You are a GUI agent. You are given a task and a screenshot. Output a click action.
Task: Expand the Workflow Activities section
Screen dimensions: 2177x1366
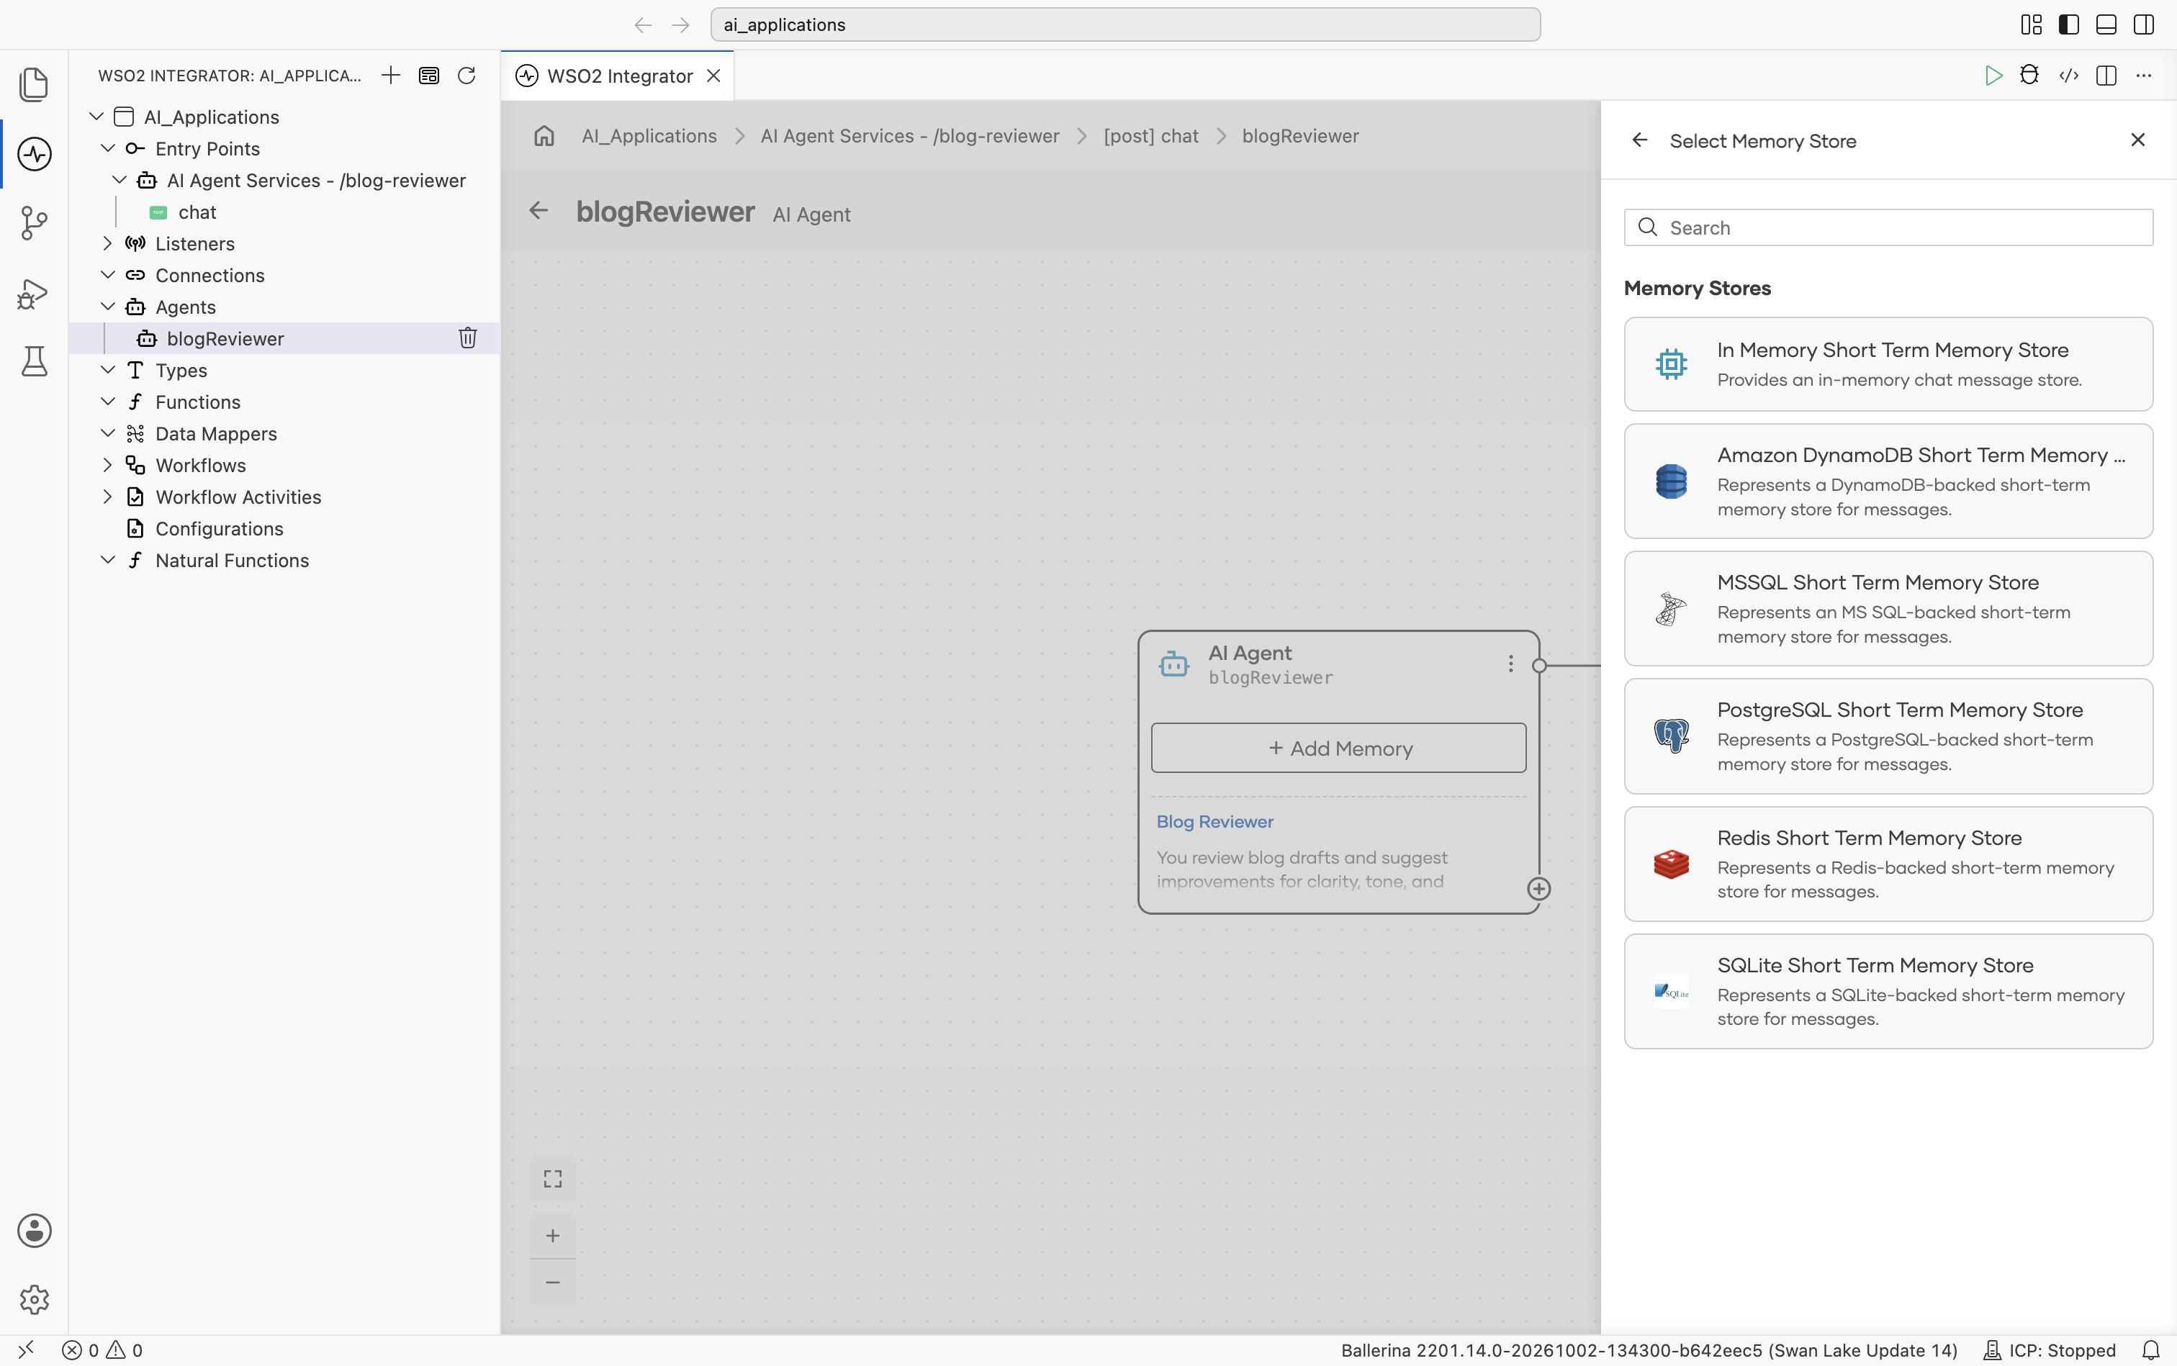click(107, 496)
